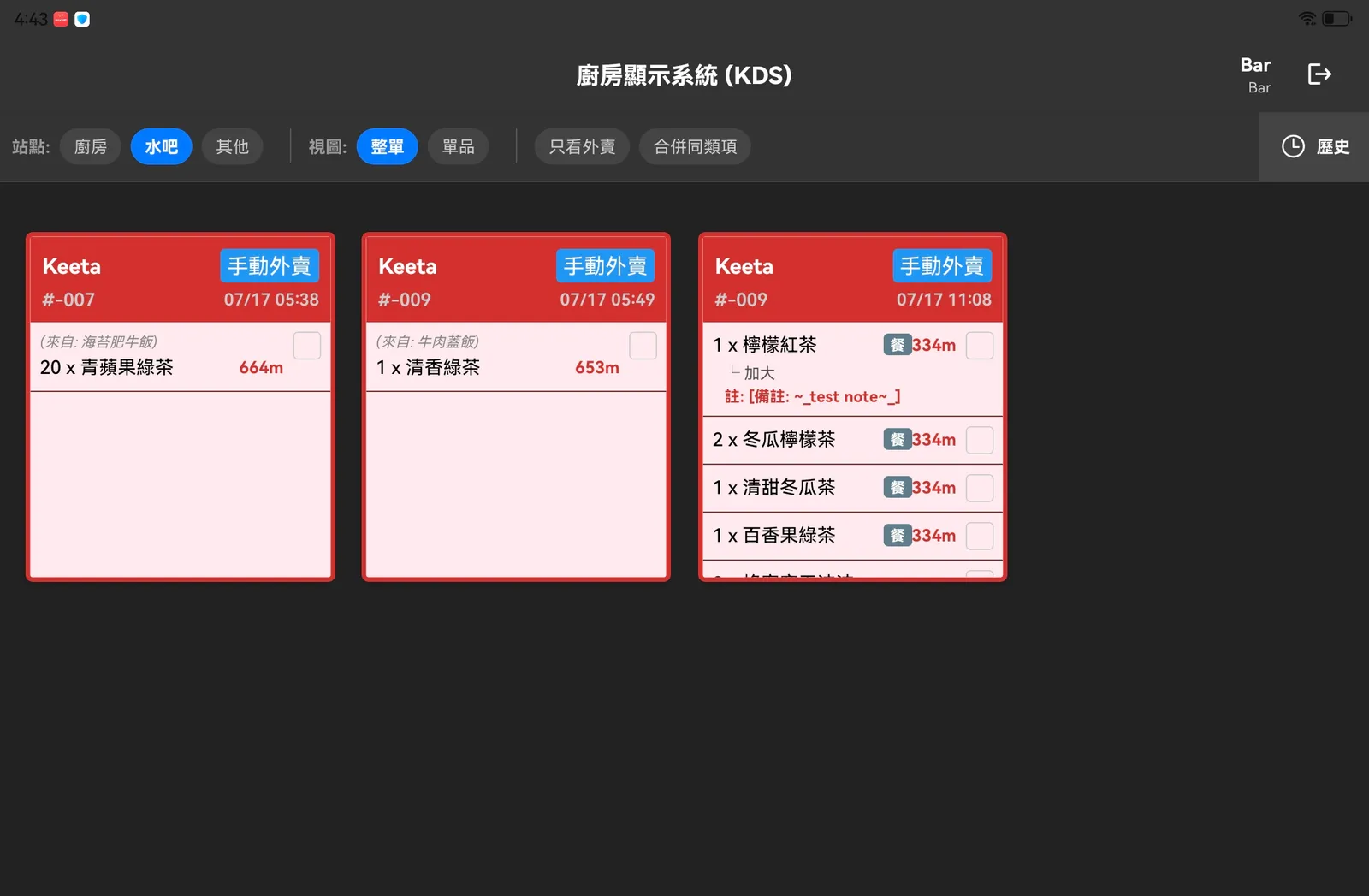
Task: Check off 2 x 冬瓜檸檬茶 item
Action: (x=980, y=440)
